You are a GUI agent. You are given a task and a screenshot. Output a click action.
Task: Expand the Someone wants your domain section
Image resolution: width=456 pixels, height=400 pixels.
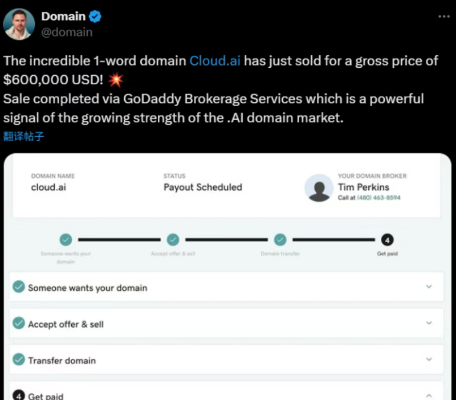(429, 287)
